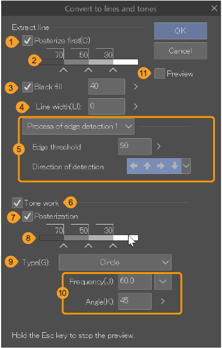Expand the Direction of detection dropdown arrow
Image resolution: width=222 pixels, height=348 pixels.
[186, 166]
